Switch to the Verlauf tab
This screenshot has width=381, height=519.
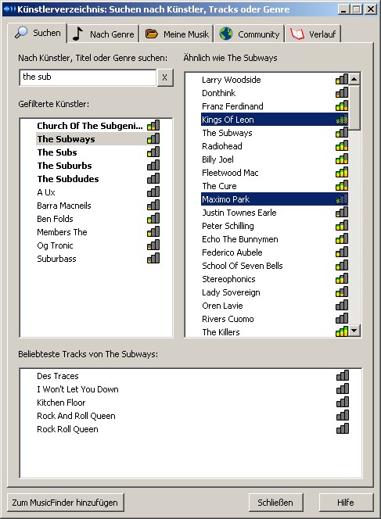click(x=313, y=34)
